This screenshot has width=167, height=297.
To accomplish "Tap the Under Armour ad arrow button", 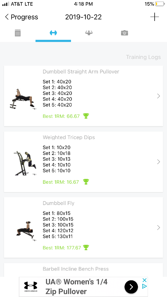I will pos(131,287).
